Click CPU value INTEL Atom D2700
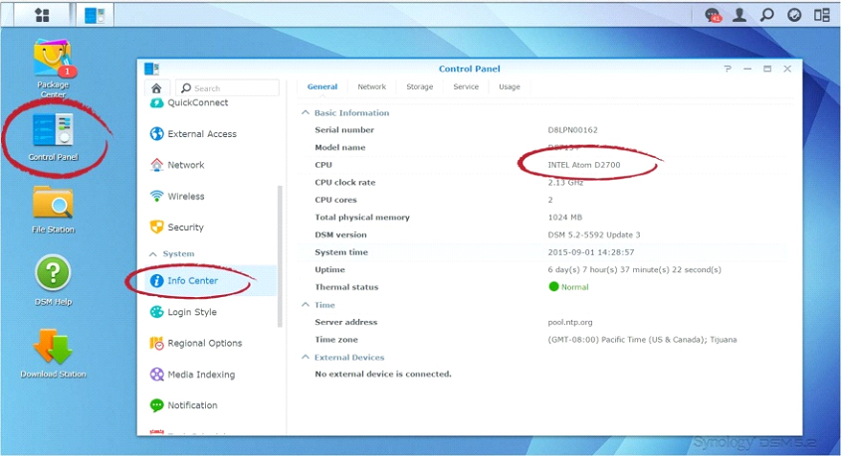The height and width of the screenshot is (456, 841). (x=584, y=165)
